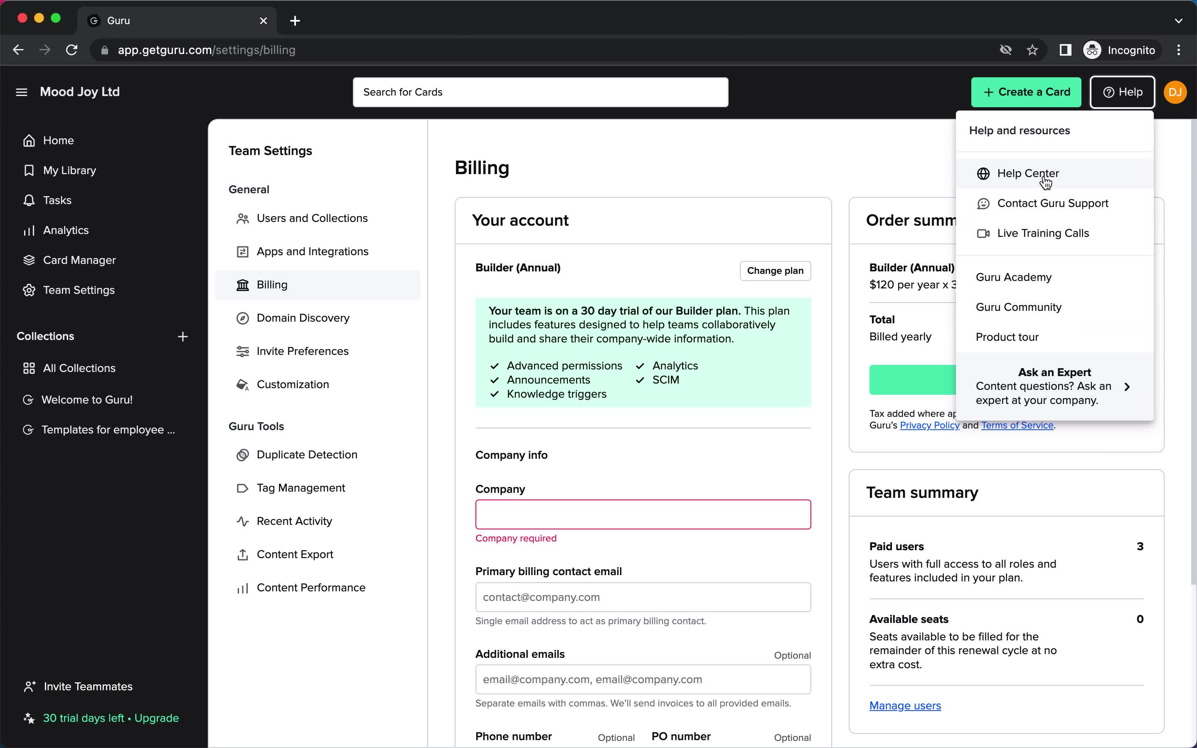
Task: Select Live Training Calls option
Action: 1043,233
